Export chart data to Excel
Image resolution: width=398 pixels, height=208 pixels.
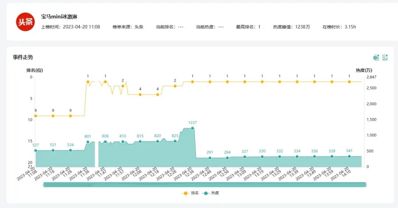[376, 57]
